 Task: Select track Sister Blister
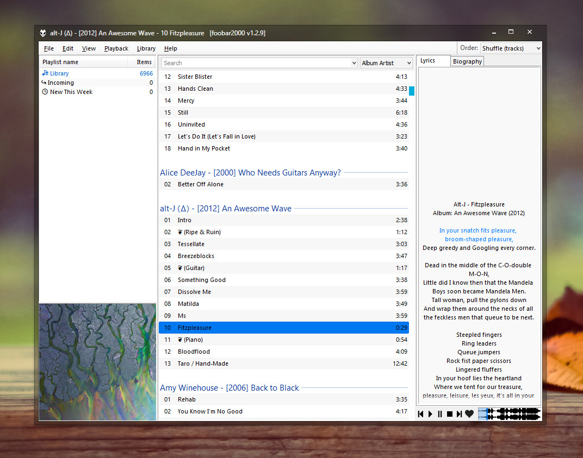[284, 77]
